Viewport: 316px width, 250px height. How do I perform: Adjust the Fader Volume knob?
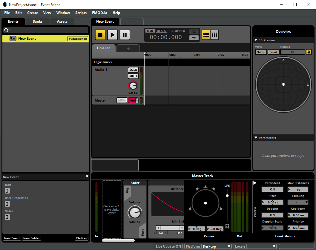[135, 212]
